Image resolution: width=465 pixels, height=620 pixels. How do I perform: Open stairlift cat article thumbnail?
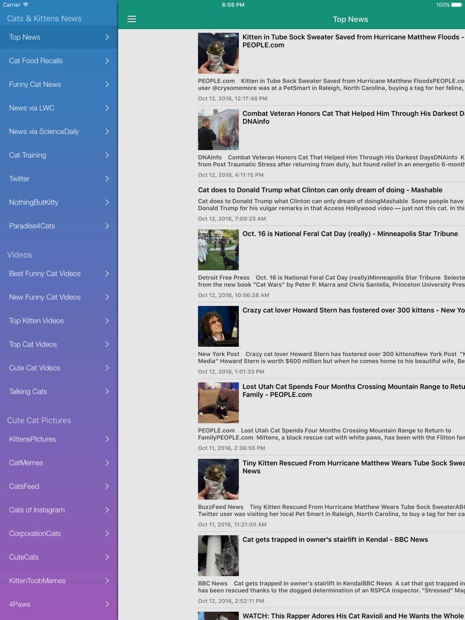218,556
